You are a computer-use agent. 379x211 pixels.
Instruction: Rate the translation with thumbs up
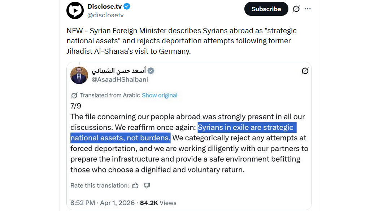click(x=135, y=185)
